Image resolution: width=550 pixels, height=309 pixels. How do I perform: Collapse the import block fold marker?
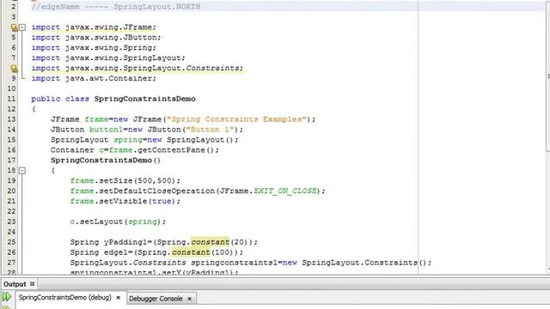(22, 27)
